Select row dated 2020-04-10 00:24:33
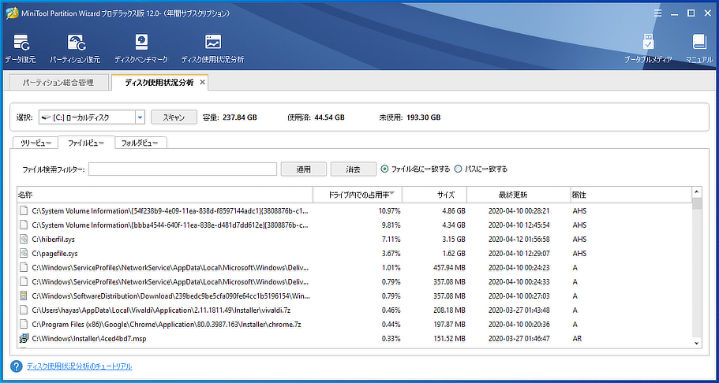 coord(354,281)
